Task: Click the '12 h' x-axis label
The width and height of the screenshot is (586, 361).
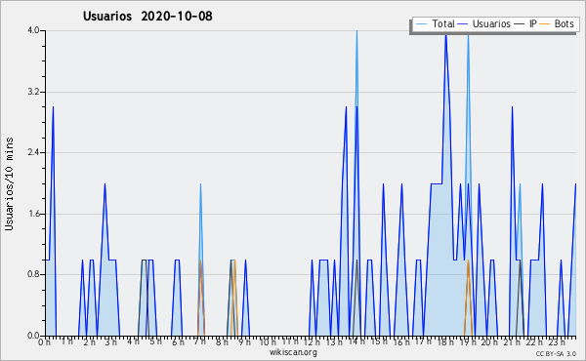Action: (x=312, y=342)
